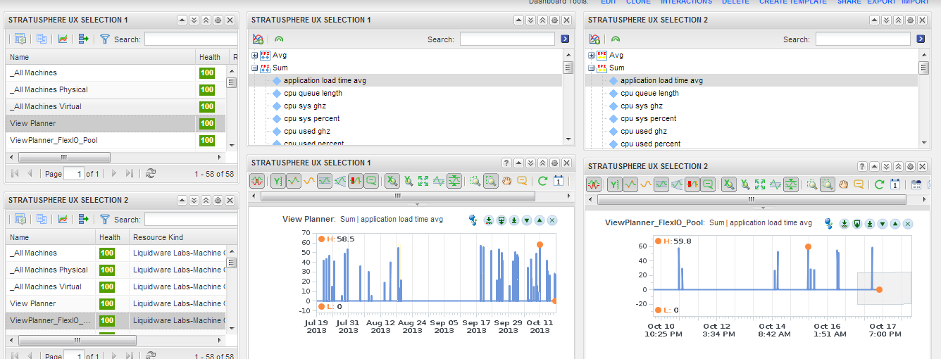
Task: Click the zoom X-axis icon in left chart toolbar
Action: point(392,181)
